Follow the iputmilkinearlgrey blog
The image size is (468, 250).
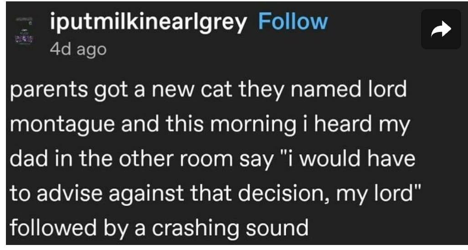tap(293, 22)
